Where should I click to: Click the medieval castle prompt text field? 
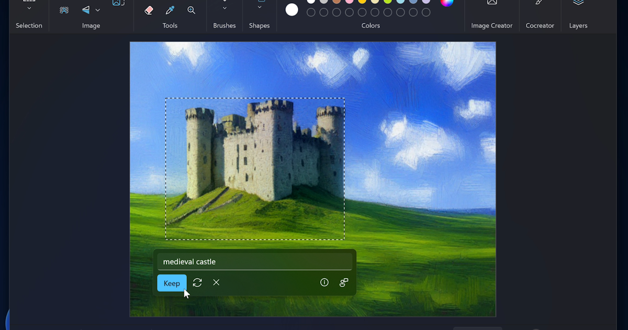coord(254,261)
